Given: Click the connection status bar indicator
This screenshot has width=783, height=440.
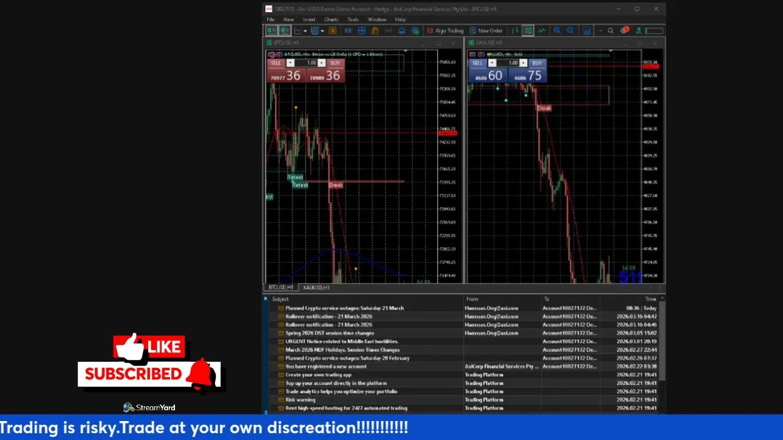Looking at the screenshot, I should 654,31.
